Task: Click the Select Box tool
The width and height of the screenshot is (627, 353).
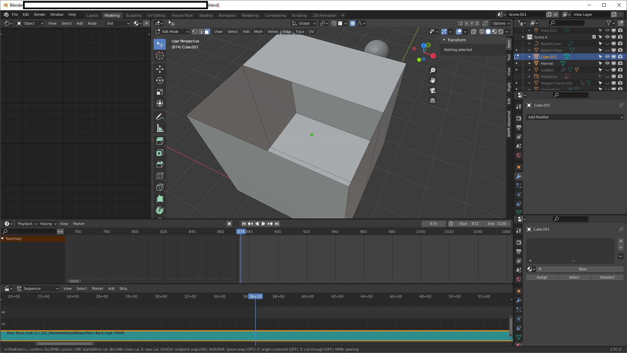Action: pyautogui.click(x=160, y=44)
